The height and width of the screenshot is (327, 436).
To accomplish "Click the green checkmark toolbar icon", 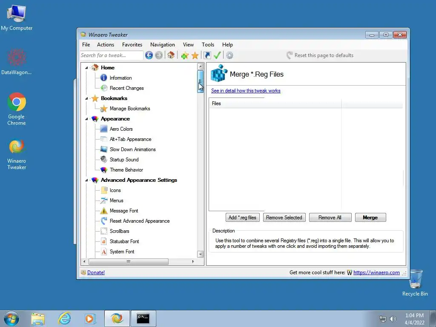I will (x=217, y=55).
